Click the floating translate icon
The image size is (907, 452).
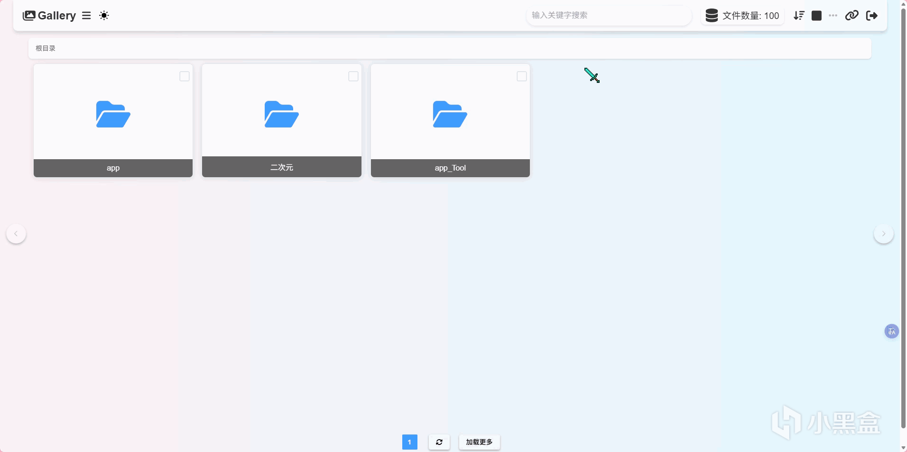[892, 331]
